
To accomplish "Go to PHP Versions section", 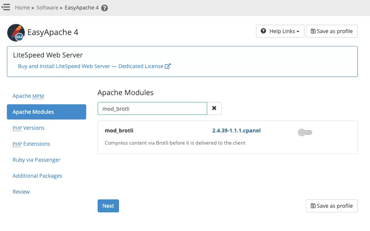I will point(29,128).
